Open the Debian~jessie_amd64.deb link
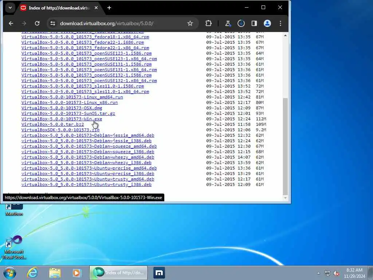The height and width of the screenshot is (280, 373). tap(88, 135)
